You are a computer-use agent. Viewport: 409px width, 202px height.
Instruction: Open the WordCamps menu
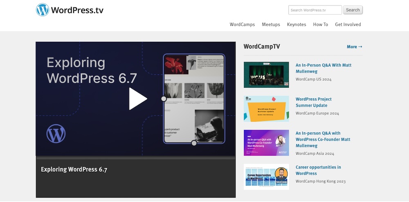pyautogui.click(x=242, y=24)
